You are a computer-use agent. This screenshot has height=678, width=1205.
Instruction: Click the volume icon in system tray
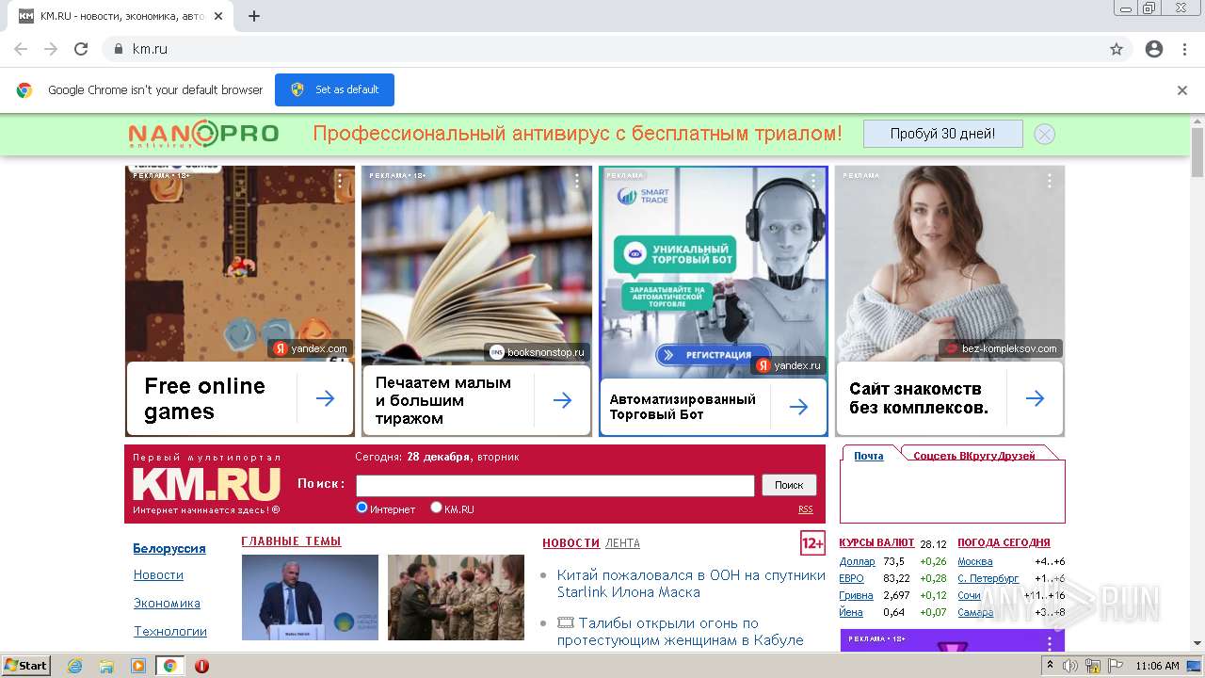pyautogui.click(x=1070, y=666)
